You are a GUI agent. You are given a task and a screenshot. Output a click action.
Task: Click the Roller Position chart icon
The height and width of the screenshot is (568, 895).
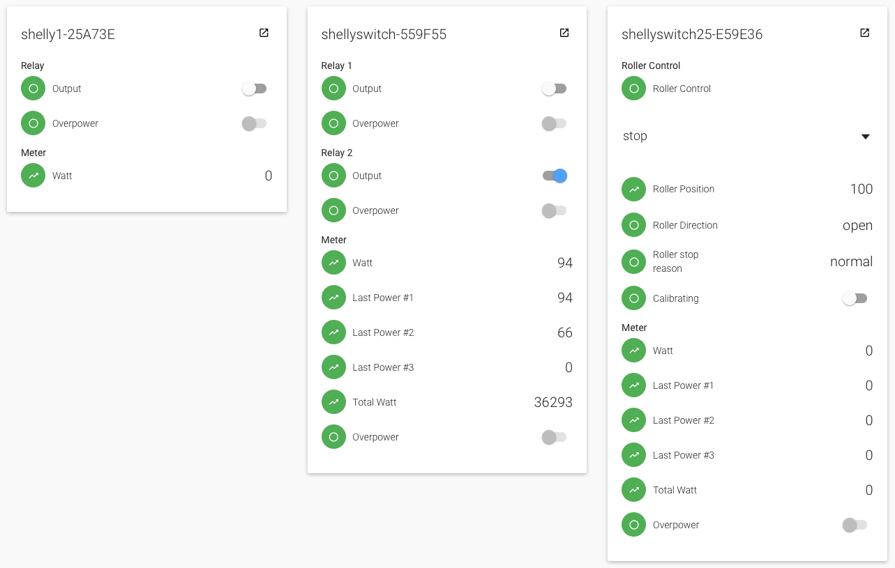point(633,189)
